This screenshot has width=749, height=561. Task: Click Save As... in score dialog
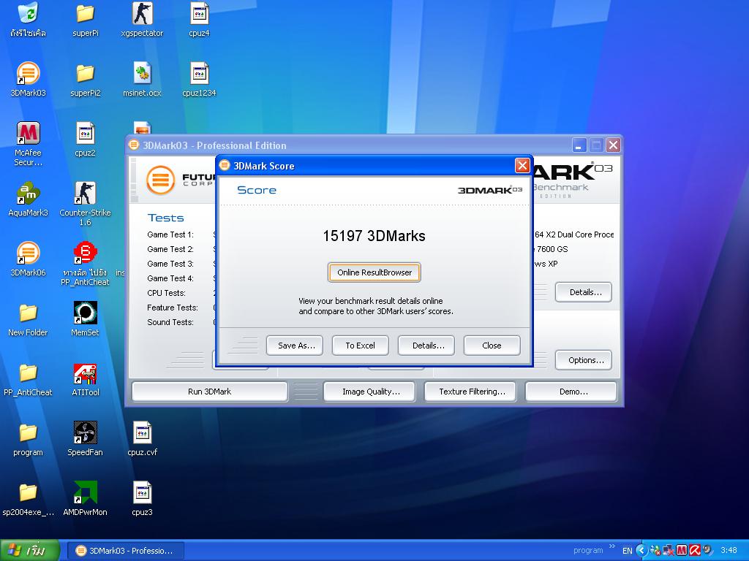click(295, 346)
